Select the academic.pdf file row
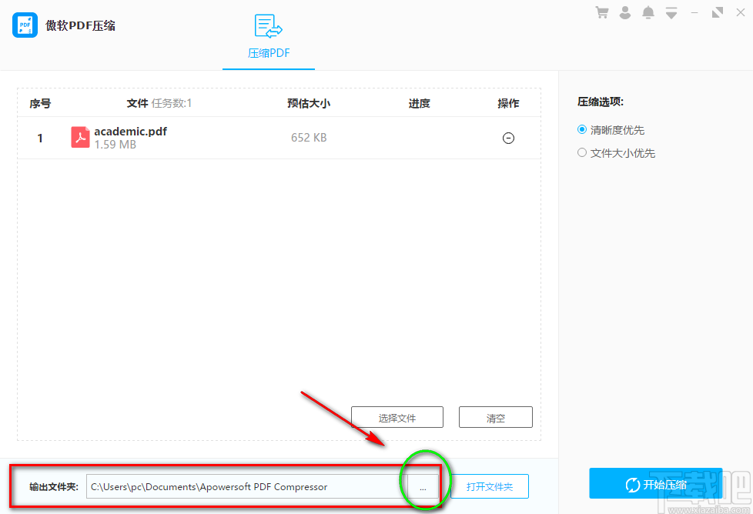753x514 pixels. click(231, 138)
